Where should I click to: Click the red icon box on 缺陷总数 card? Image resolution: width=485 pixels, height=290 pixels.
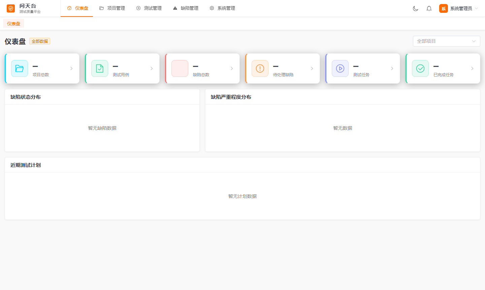[x=180, y=68]
